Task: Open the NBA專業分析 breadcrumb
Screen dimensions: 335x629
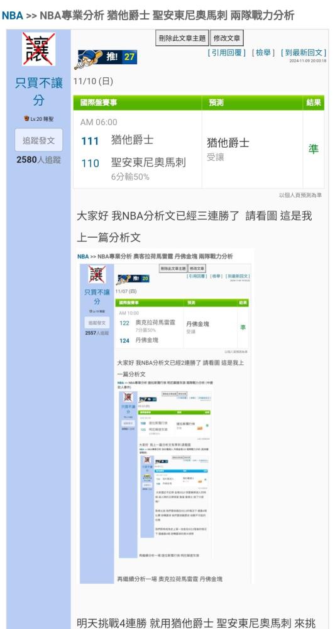Action: pyautogui.click(x=72, y=16)
